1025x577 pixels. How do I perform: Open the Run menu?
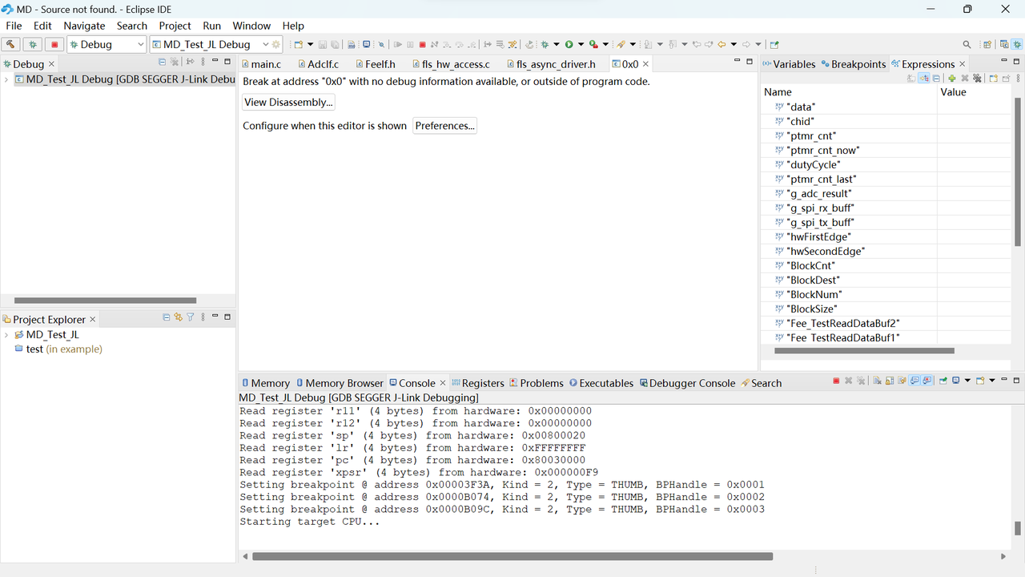pos(211,26)
